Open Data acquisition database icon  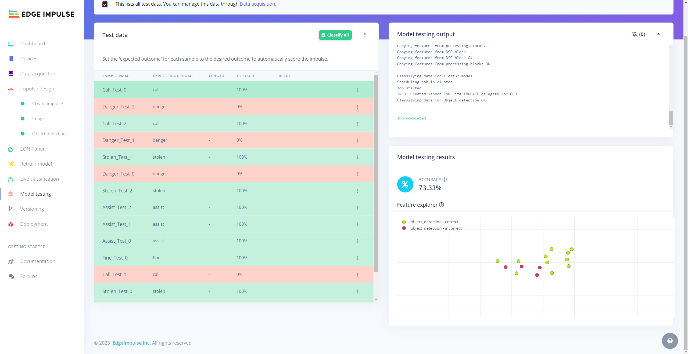coord(11,74)
